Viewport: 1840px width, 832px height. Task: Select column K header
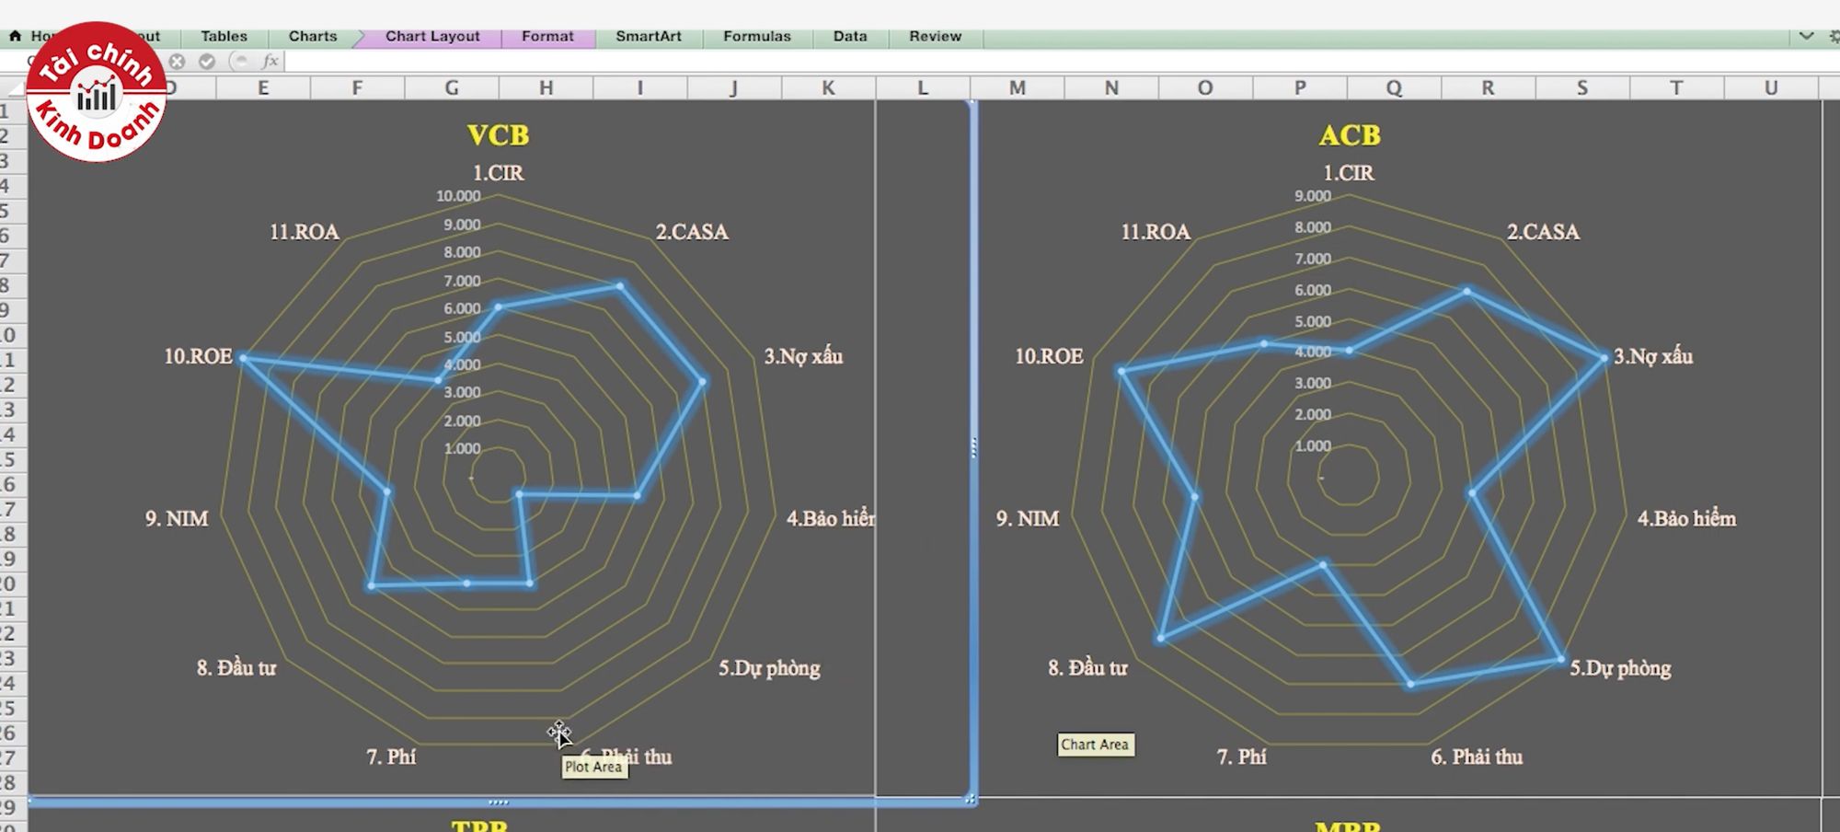[x=828, y=87]
